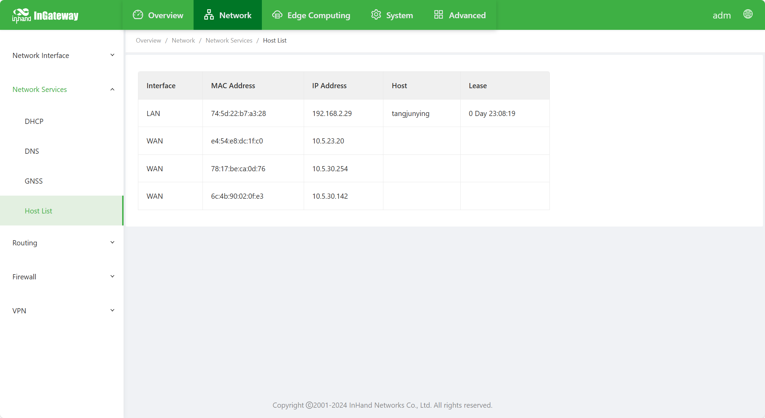Select Host List in sidebar
765x418 pixels.
click(38, 211)
